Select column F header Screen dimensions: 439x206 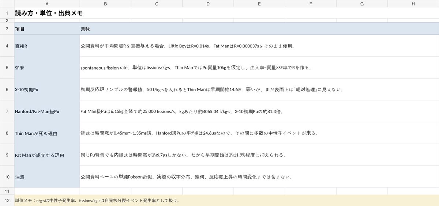click(x=310, y=4)
